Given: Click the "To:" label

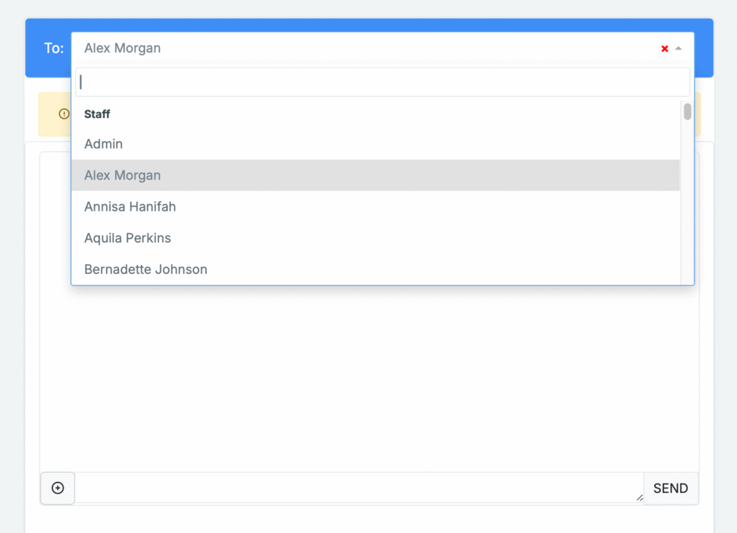Looking at the screenshot, I should 53,49.
